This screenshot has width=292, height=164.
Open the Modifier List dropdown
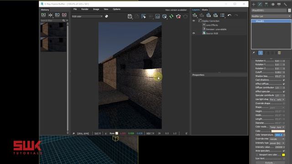[x=271, y=16]
